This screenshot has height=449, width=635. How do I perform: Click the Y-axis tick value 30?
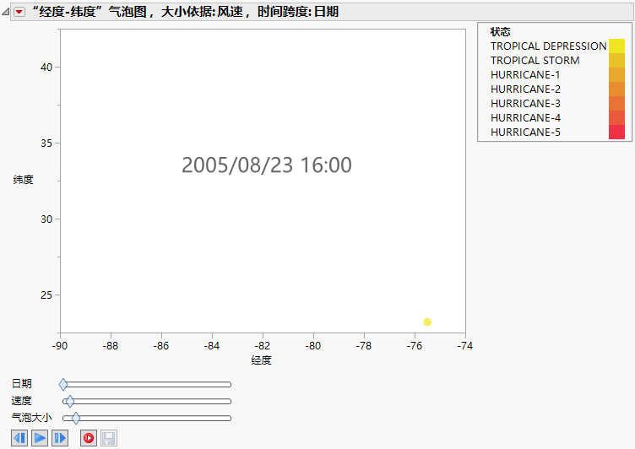click(x=46, y=219)
